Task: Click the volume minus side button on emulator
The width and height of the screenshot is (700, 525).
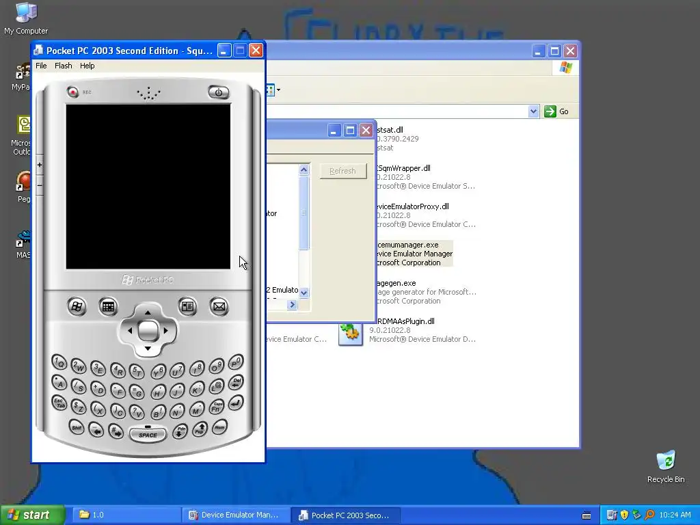Action: [39, 185]
